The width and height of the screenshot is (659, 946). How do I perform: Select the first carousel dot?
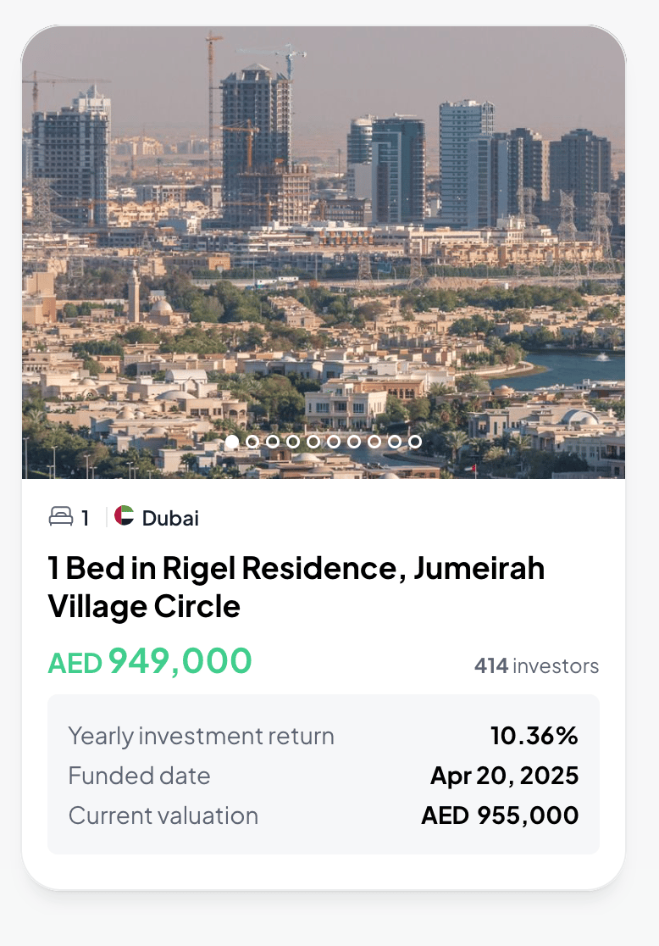pyautogui.click(x=232, y=442)
